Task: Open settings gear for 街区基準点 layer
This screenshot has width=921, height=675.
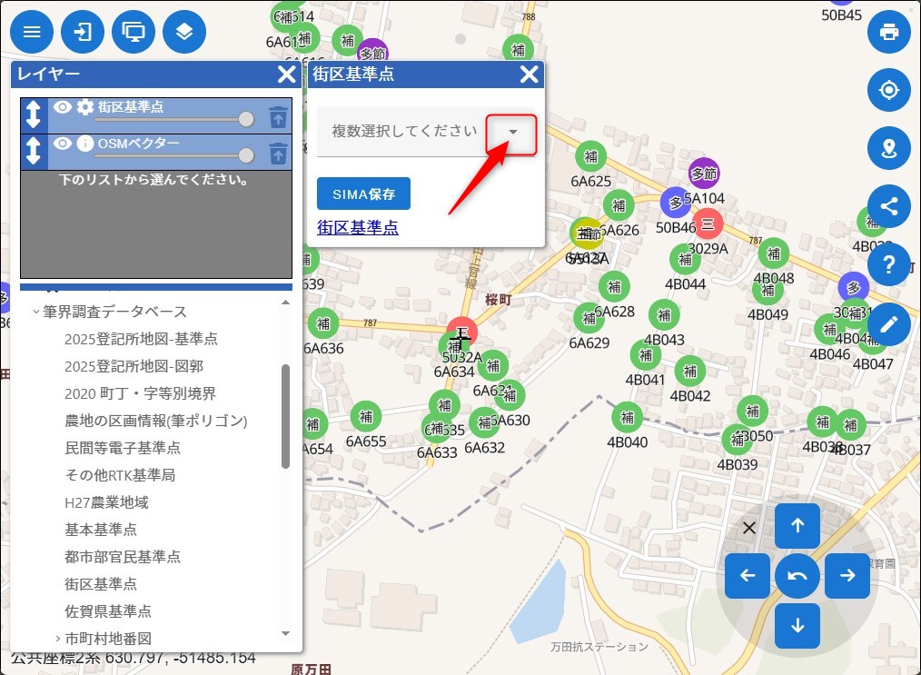Action: pos(85,107)
